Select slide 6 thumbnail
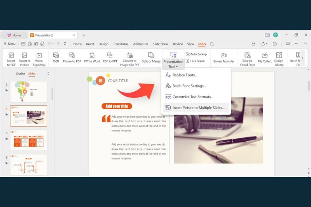The height and width of the screenshot is (207, 311). [x=28, y=165]
